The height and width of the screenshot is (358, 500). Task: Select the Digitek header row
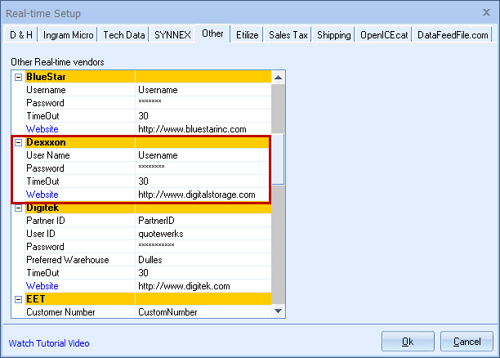pos(148,208)
